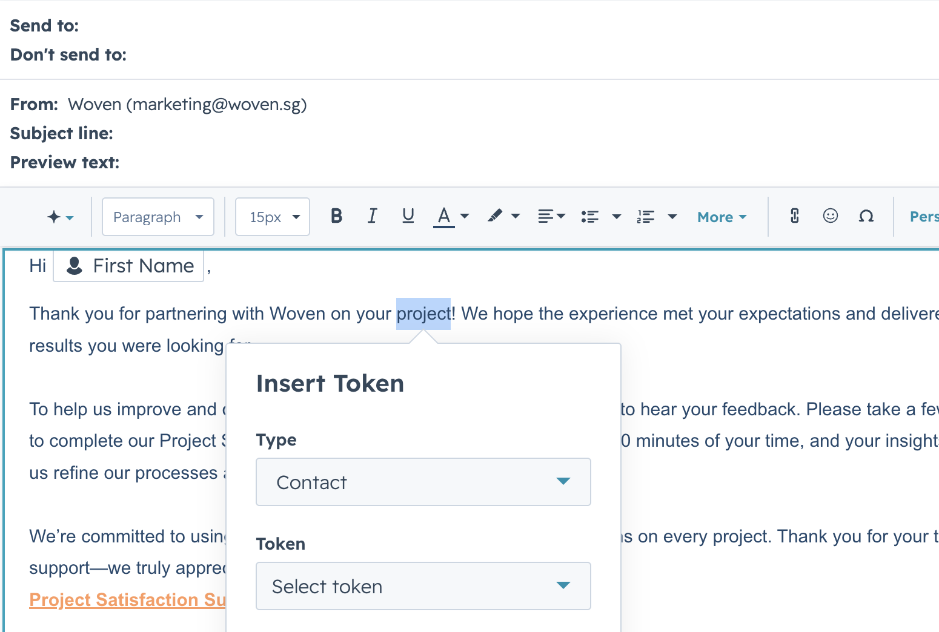Expand the bulleted list options arrow
This screenshot has width=939, height=632.
617,216
